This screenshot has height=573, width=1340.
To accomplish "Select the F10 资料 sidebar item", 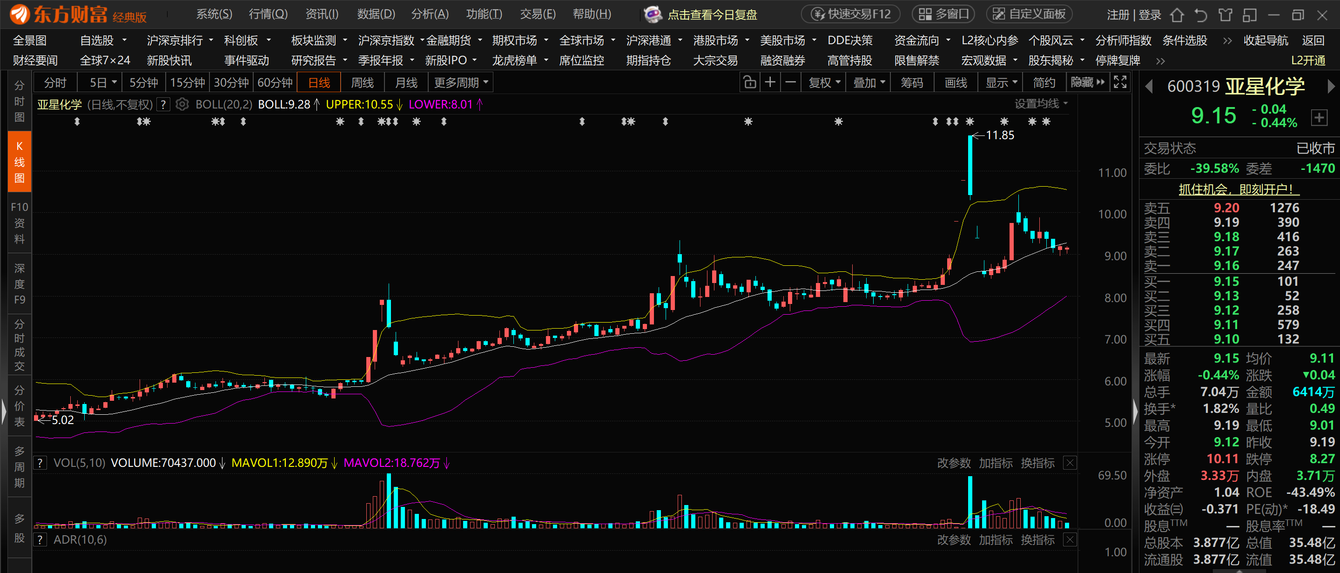I will 19,223.
